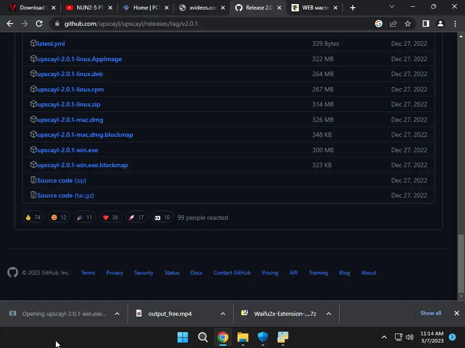
Task: Toggle the laugh reaction with 12
Action: pyautogui.click(x=59, y=217)
